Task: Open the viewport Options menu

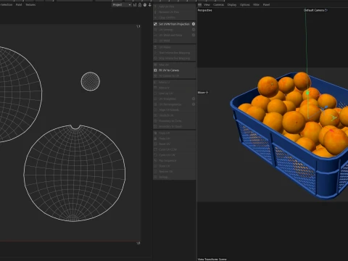Action: (245, 5)
